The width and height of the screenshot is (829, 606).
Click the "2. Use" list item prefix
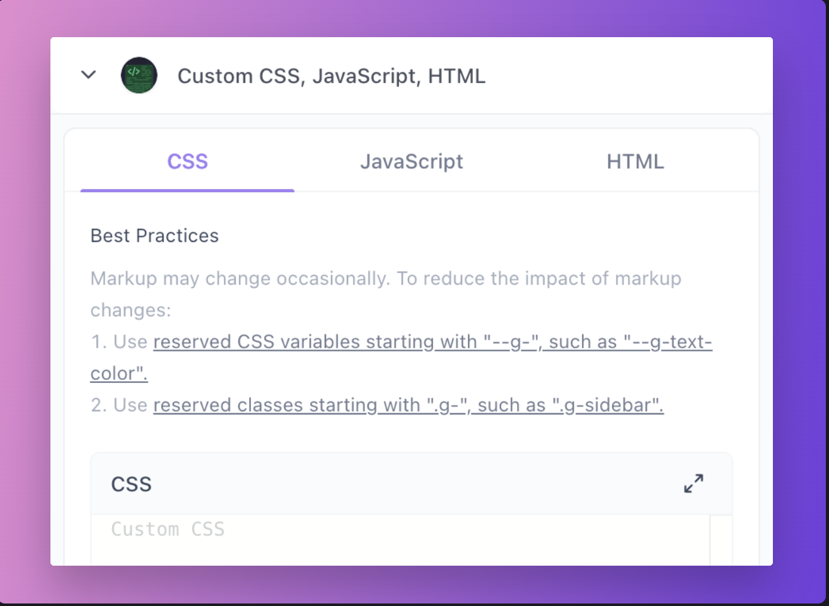(x=119, y=405)
